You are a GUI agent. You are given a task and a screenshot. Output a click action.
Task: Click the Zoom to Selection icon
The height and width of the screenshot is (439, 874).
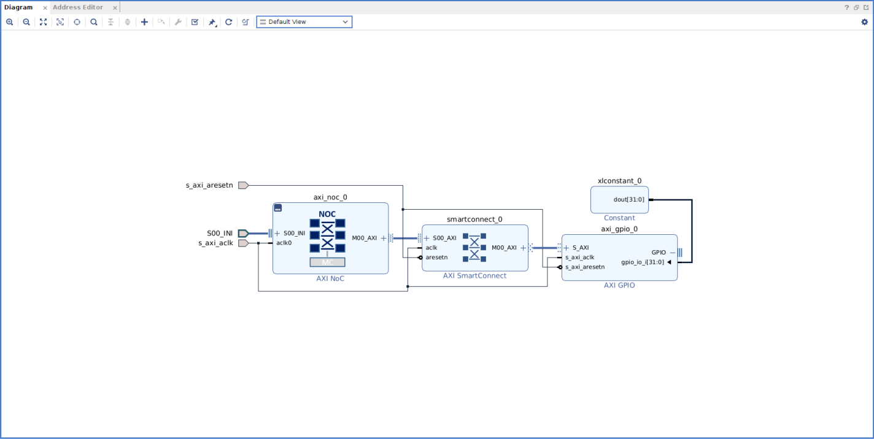coord(60,22)
